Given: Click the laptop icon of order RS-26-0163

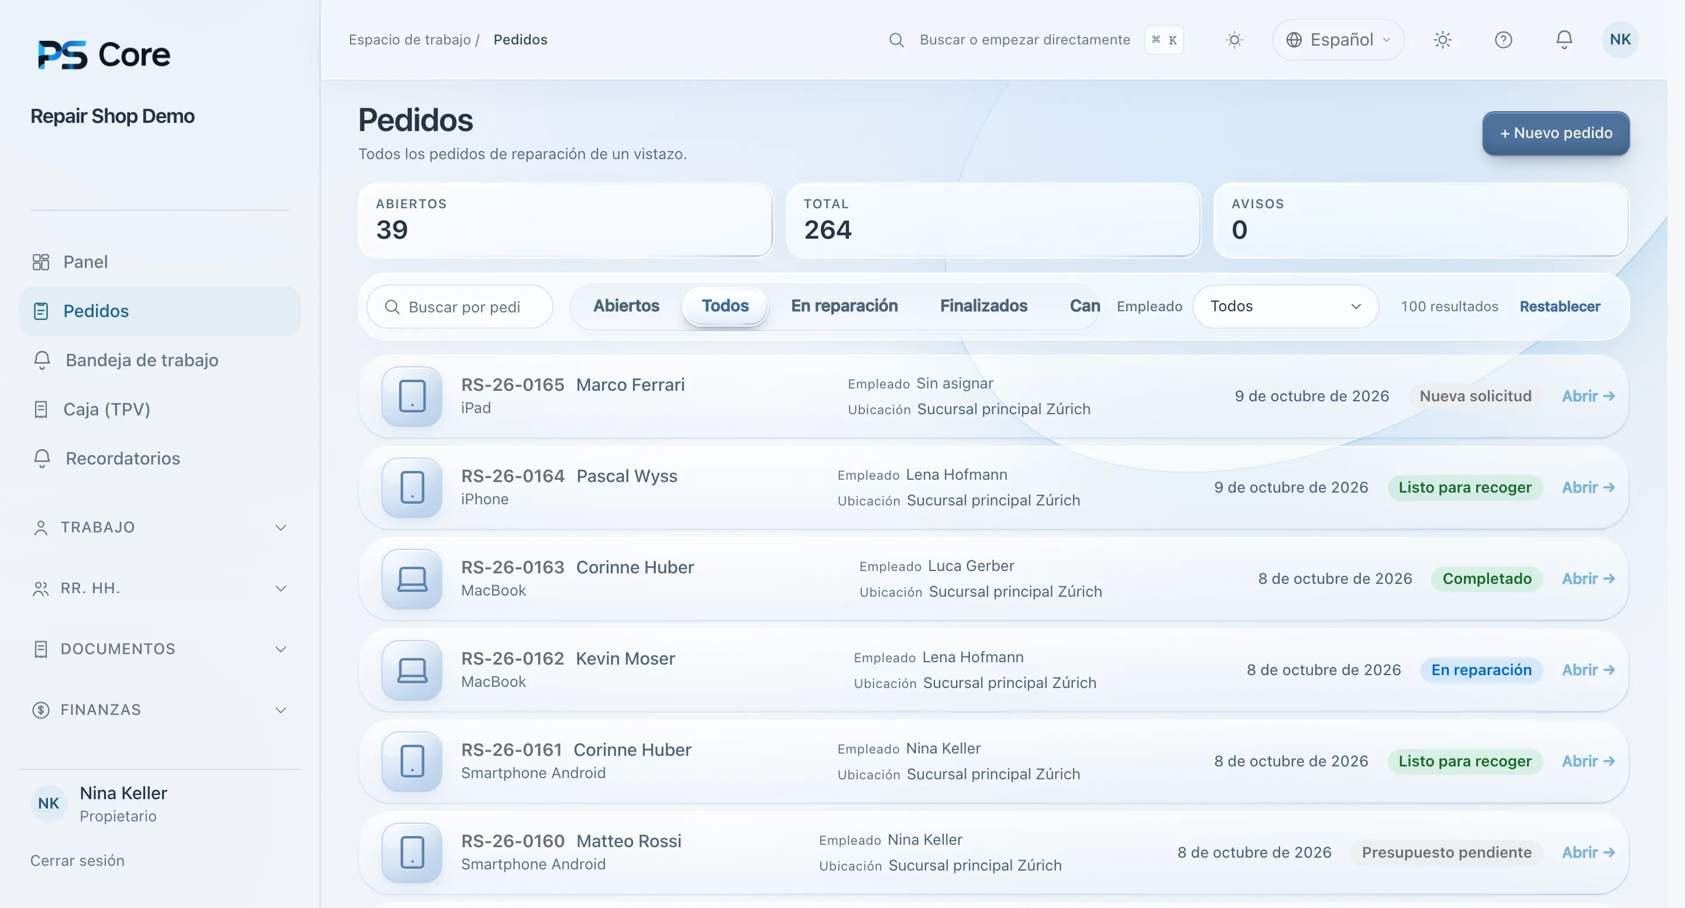Looking at the screenshot, I should tap(412, 579).
